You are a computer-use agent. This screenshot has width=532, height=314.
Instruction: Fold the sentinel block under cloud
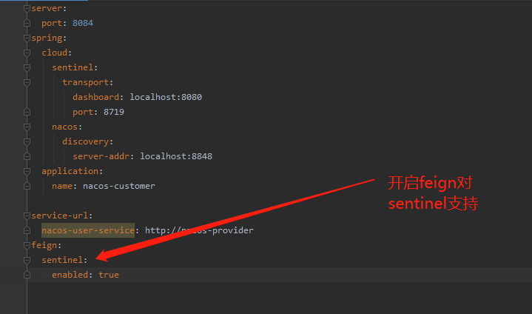click(x=27, y=67)
